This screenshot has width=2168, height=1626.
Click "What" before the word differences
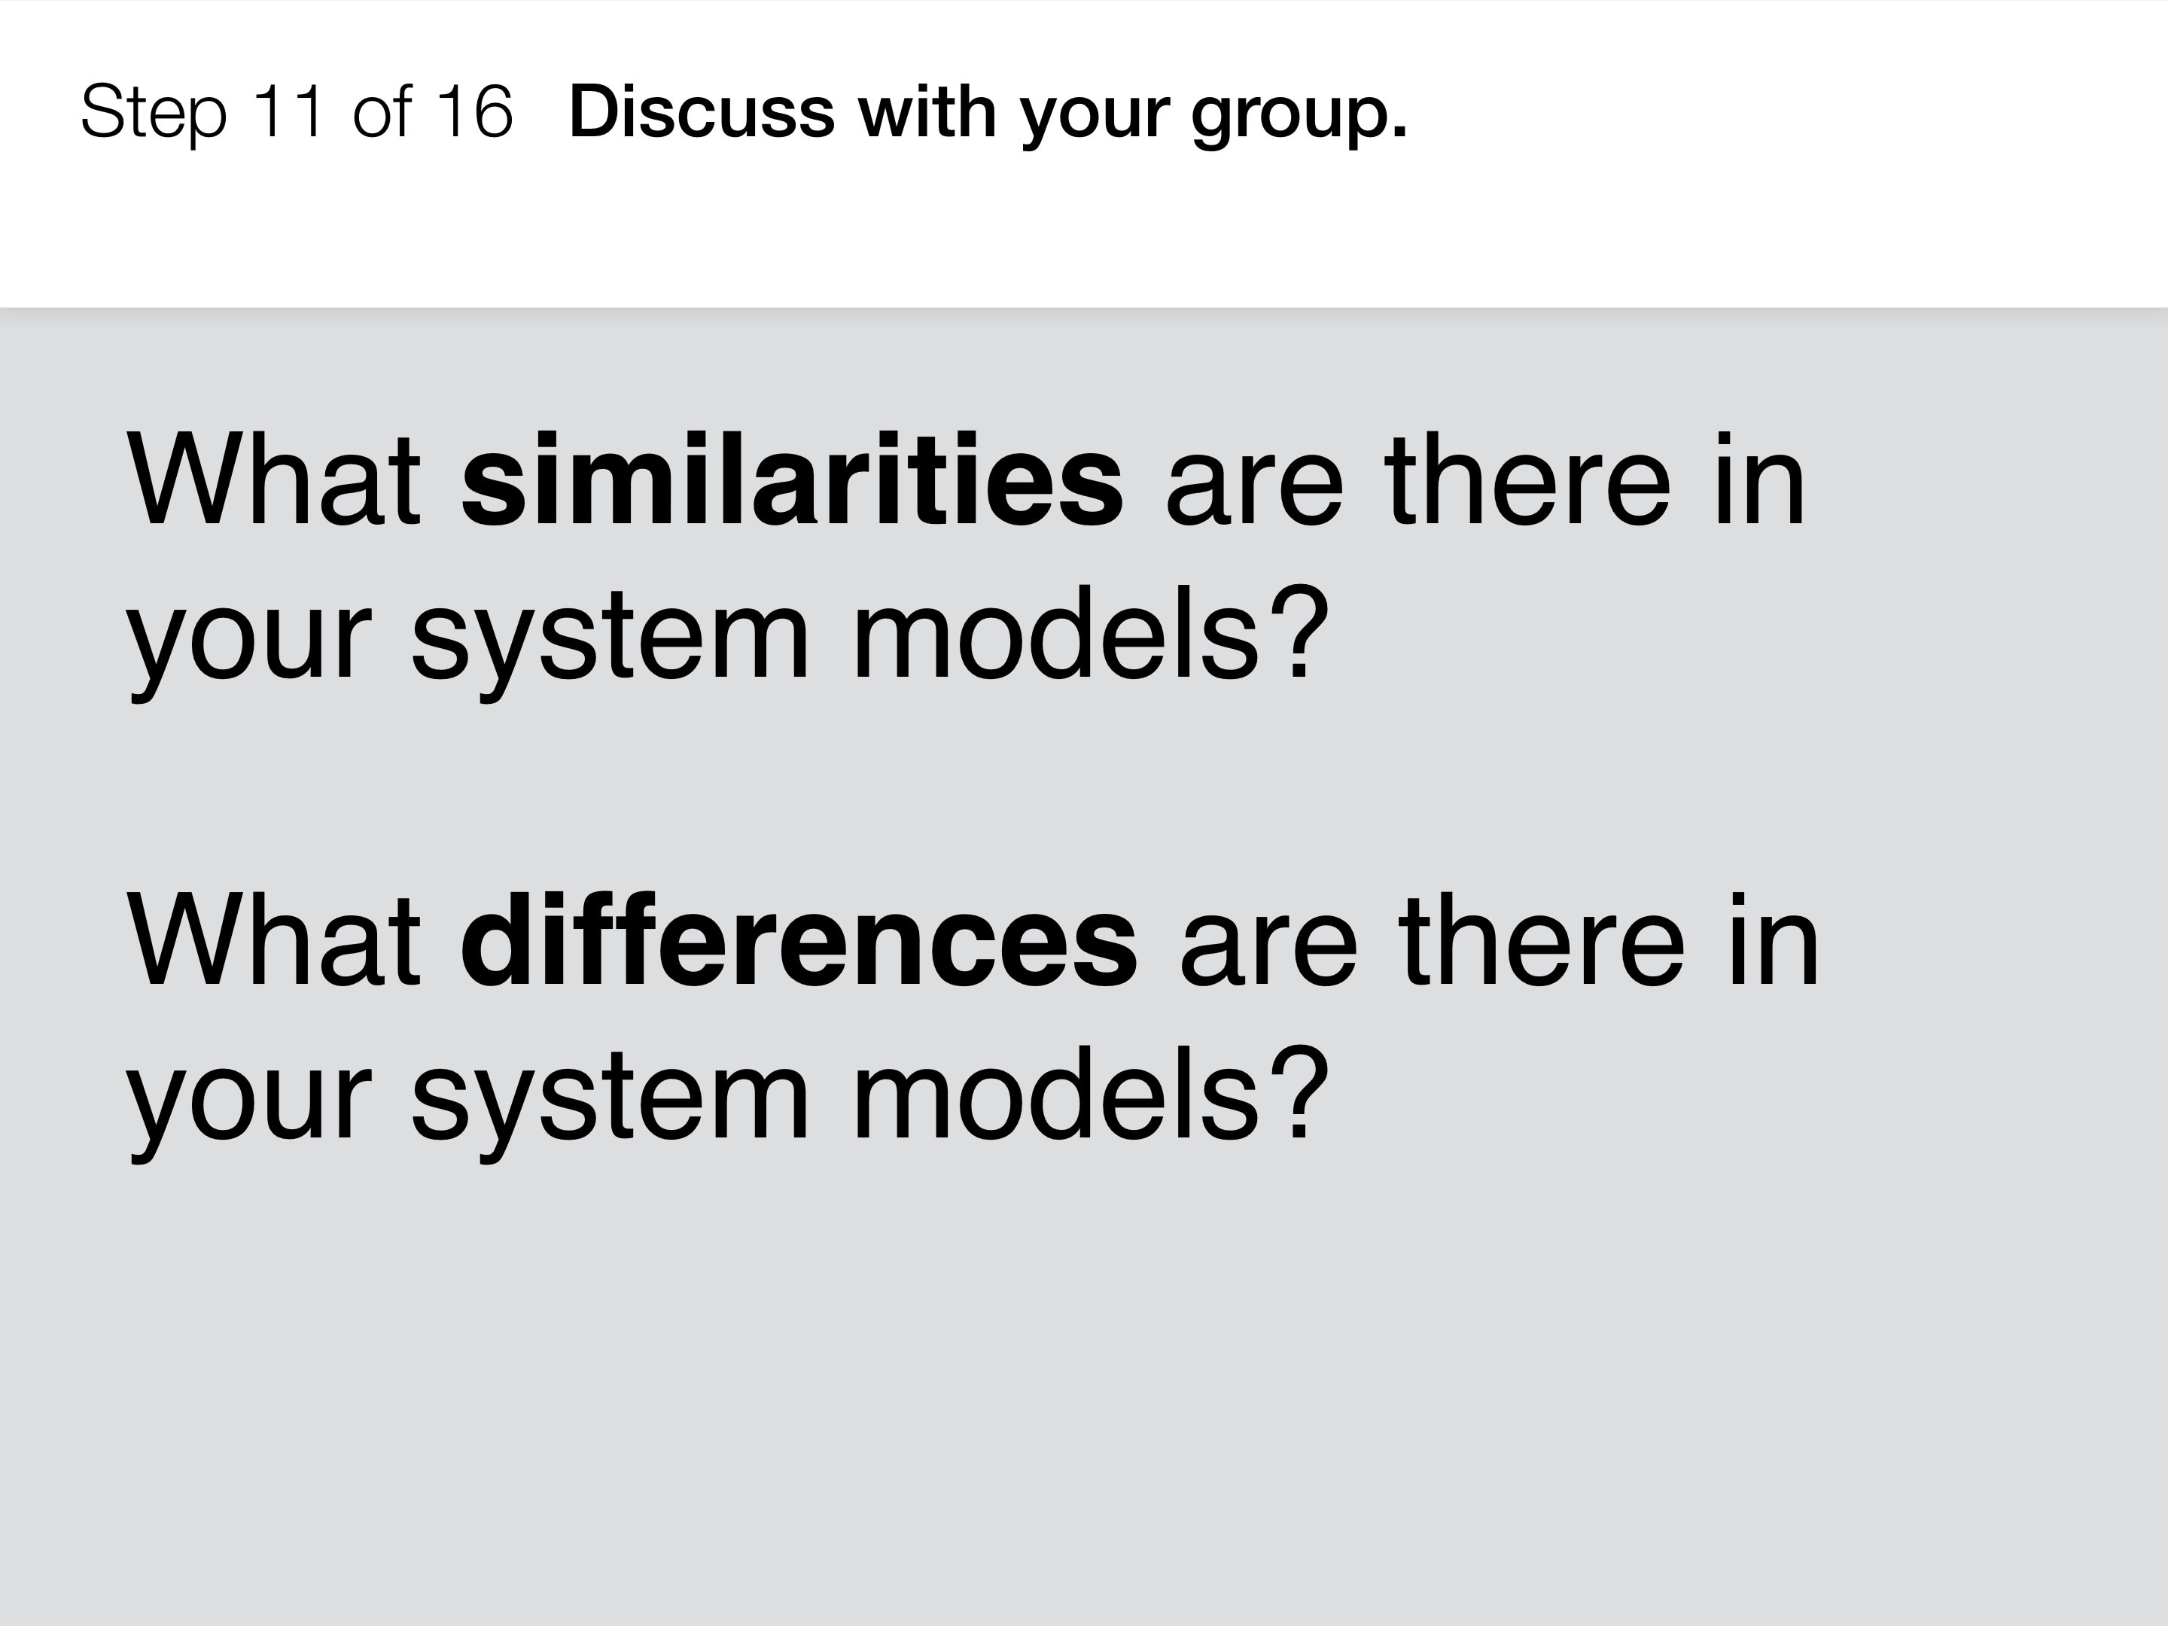click(275, 939)
